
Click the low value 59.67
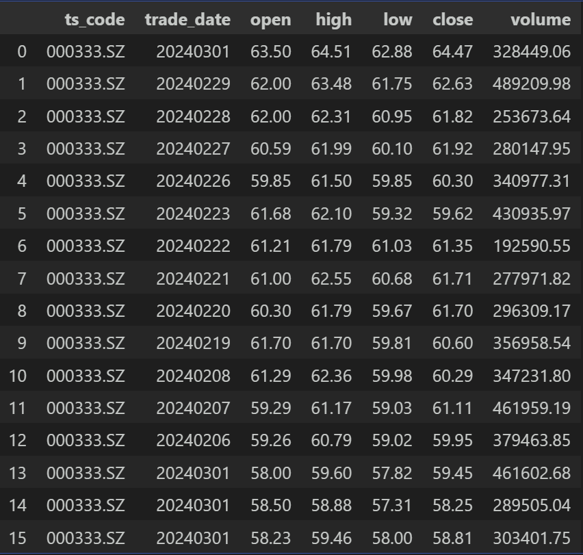coord(392,311)
